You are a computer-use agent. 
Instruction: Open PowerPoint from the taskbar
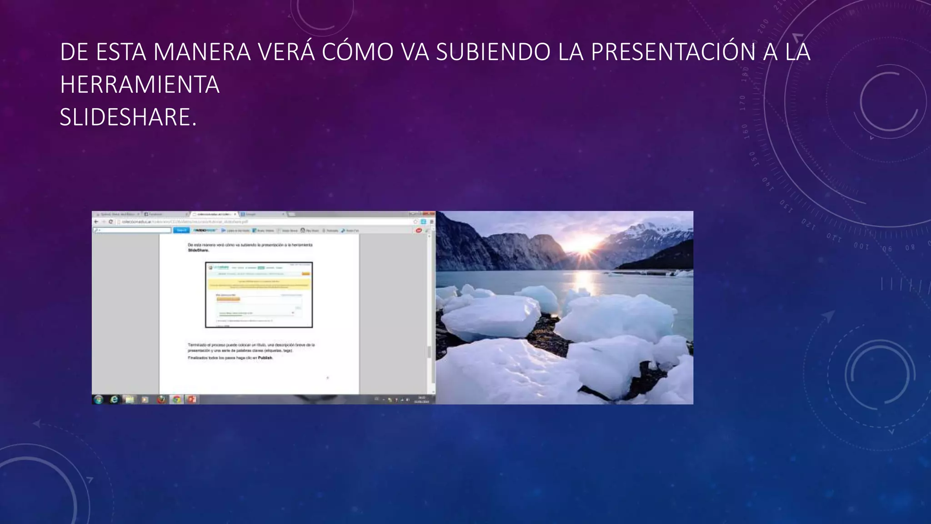192,399
